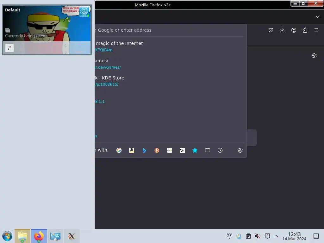
Task: Select the Default activity thumbnail
Action: point(47,30)
